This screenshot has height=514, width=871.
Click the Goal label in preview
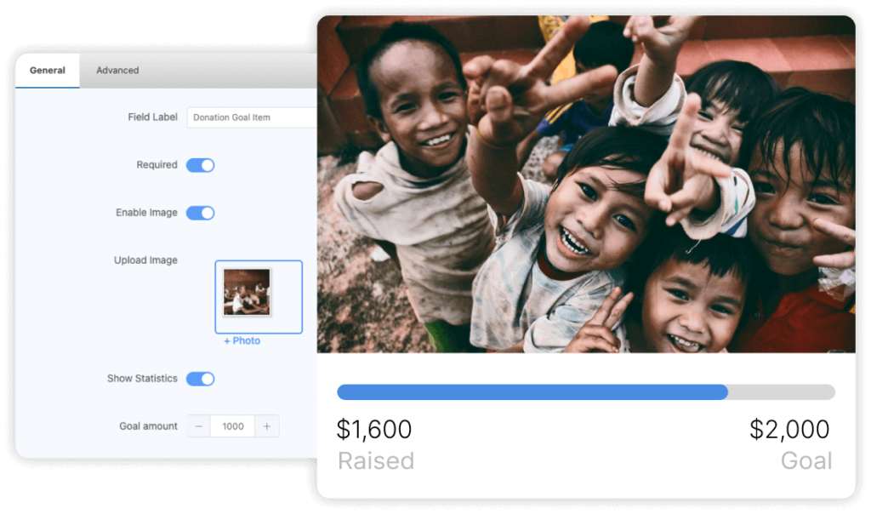(806, 460)
